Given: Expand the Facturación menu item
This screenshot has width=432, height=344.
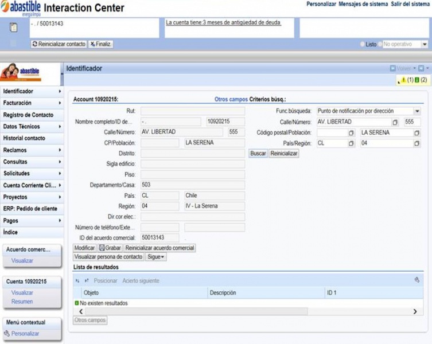Looking at the screenshot, I should pos(32,103).
